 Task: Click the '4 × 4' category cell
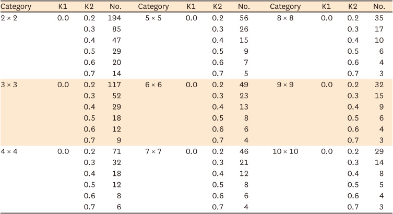click(10, 151)
